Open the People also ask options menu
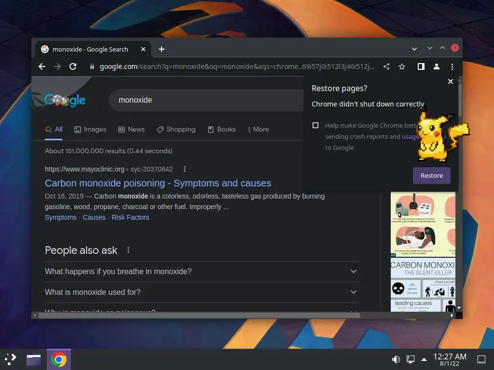 (x=128, y=250)
